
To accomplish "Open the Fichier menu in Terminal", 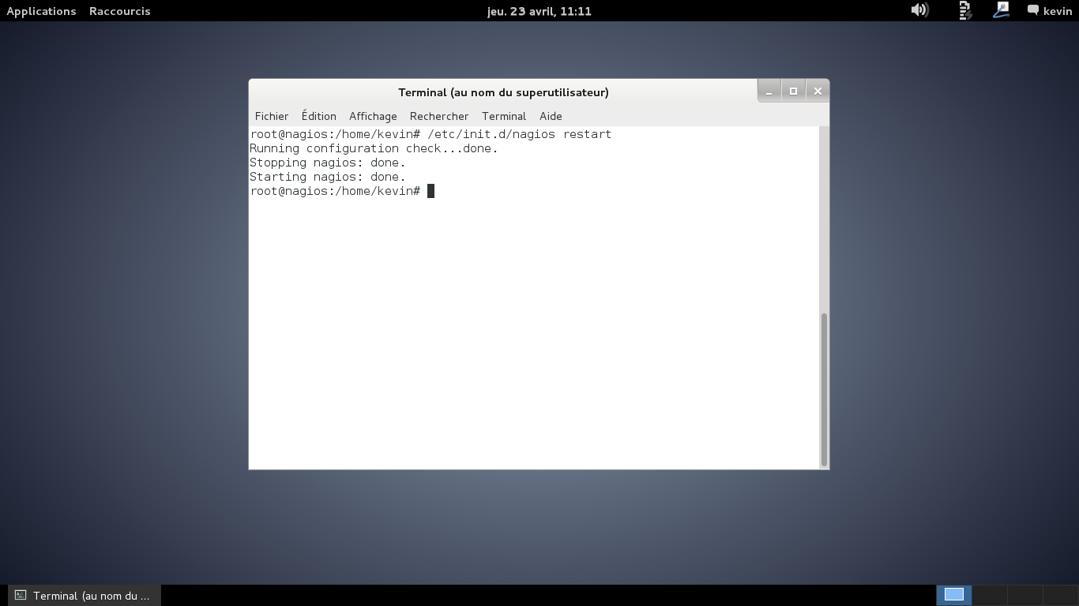I will click(x=272, y=116).
